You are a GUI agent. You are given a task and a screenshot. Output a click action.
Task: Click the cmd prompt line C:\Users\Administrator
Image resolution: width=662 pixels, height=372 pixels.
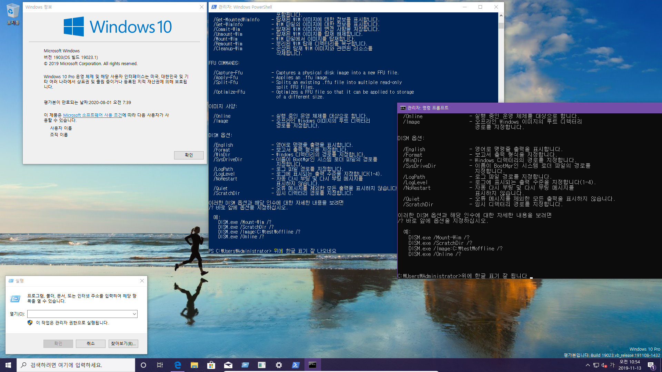pos(429,276)
